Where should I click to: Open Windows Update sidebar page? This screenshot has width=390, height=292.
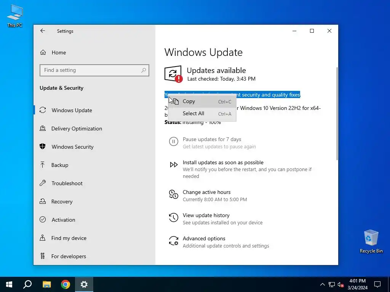tap(94, 110)
